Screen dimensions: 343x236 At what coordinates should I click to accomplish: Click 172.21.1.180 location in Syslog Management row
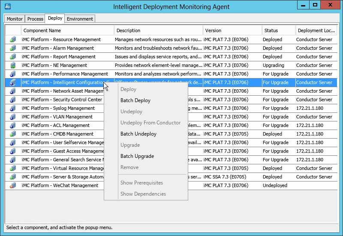(x=310, y=108)
